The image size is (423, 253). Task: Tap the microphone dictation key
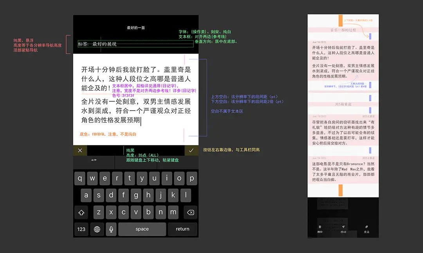click(111, 229)
